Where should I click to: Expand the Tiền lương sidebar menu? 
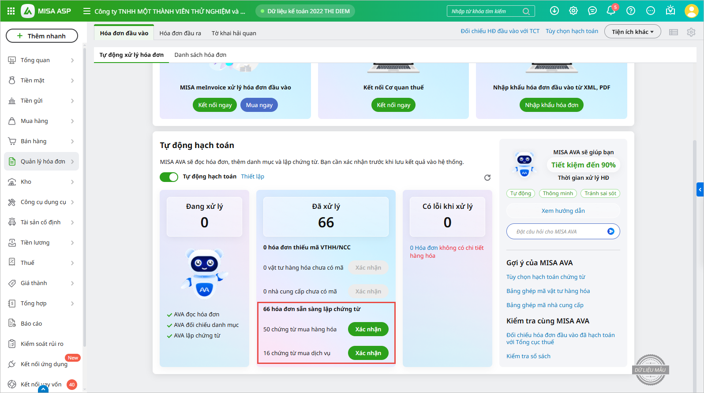[x=41, y=243]
